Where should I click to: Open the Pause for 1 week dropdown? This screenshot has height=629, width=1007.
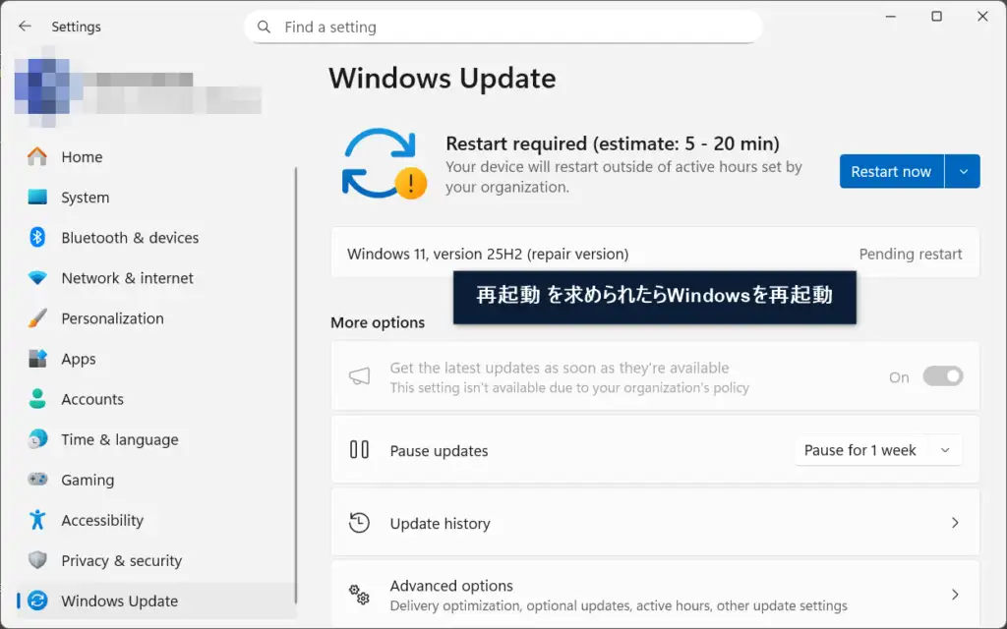pyautogui.click(x=877, y=450)
